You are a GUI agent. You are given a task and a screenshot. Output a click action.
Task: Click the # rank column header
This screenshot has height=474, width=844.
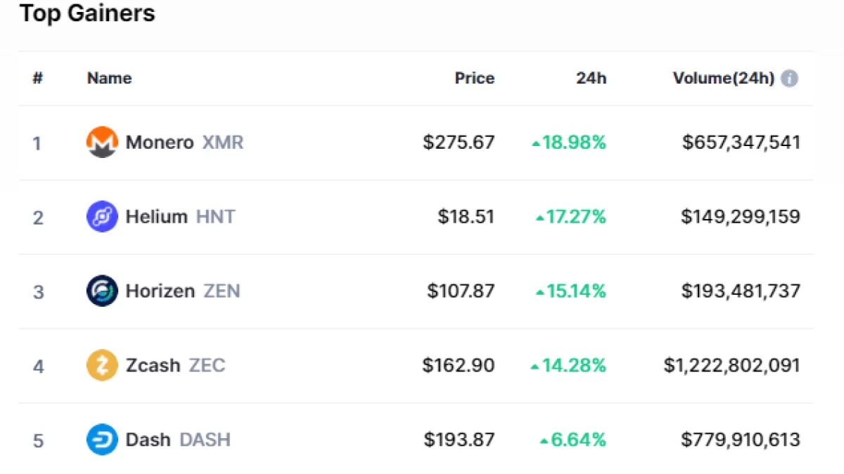(38, 79)
